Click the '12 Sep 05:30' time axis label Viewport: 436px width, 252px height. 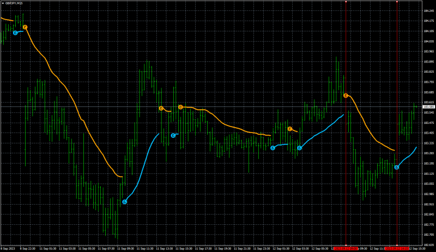tap(320, 249)
